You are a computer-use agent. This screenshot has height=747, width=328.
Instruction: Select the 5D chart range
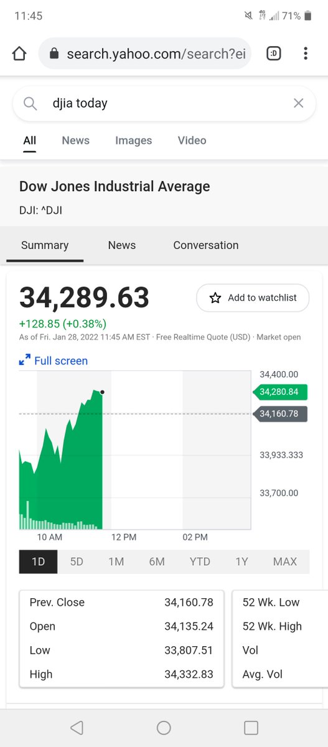77,561
